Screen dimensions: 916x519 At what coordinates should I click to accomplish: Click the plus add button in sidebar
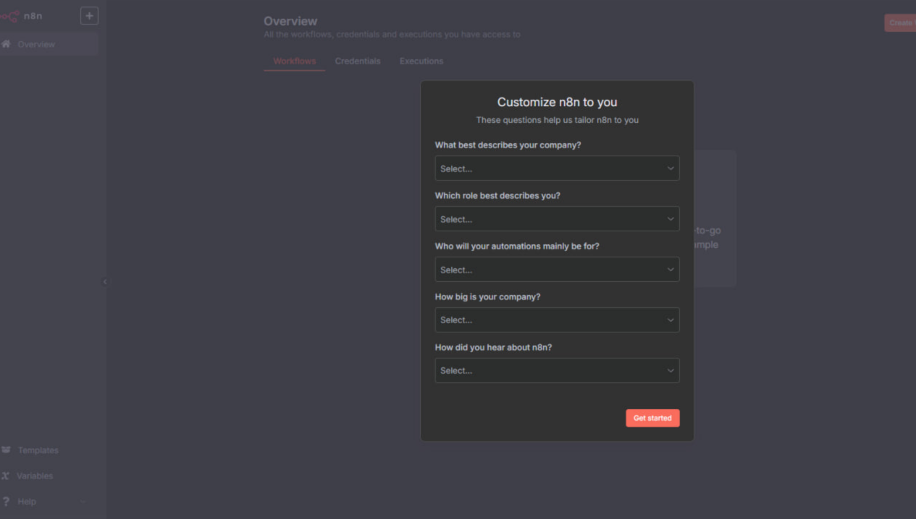pos(89,16)
